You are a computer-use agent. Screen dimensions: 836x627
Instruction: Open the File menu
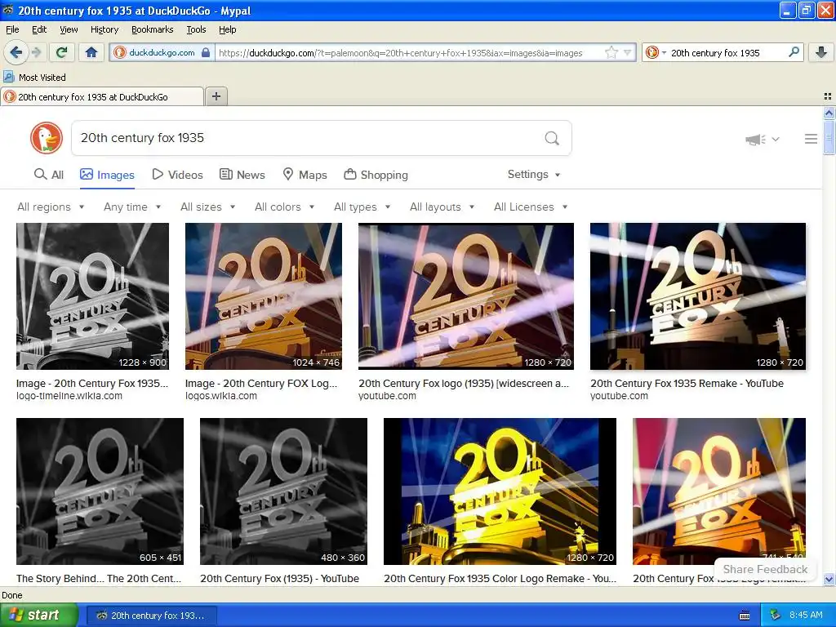12,29
